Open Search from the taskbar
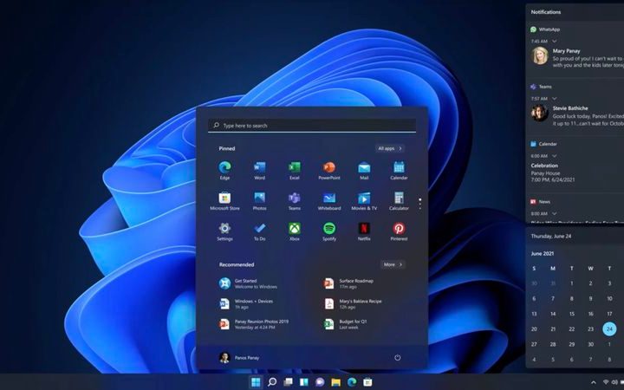The height and width of the screenshot is (390, 624). (x=272, y=382)
